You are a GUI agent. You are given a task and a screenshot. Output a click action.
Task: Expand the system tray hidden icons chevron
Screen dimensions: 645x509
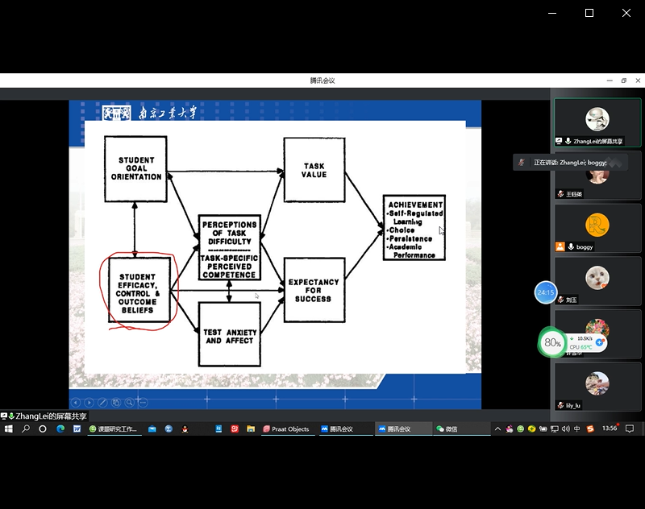pos(497,429)
